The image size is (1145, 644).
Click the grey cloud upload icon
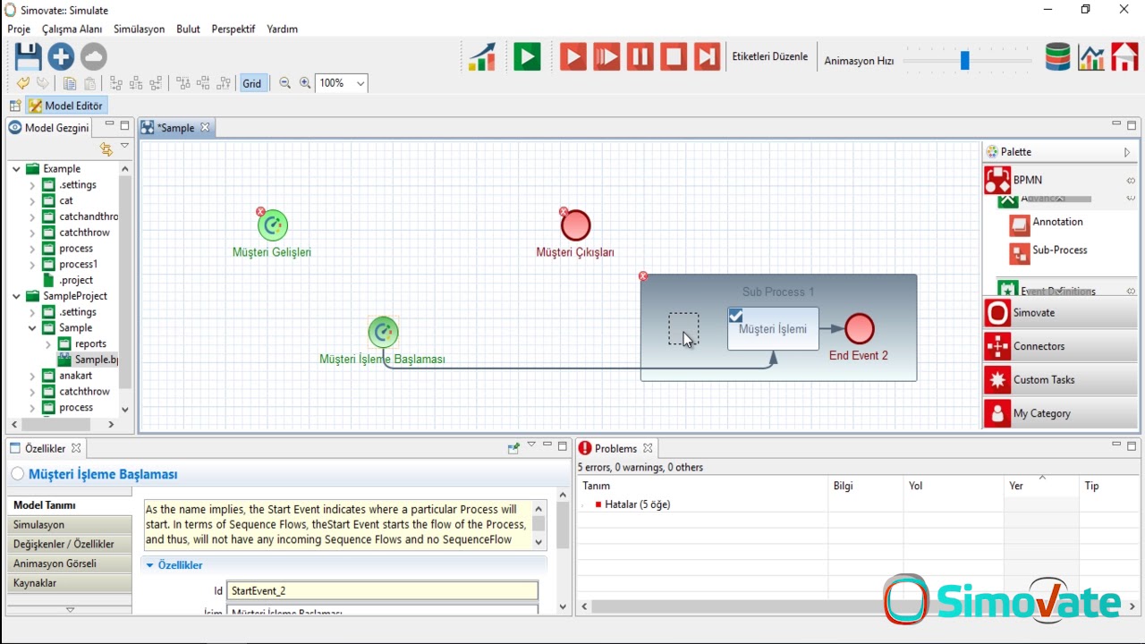(x=93, y=57)
